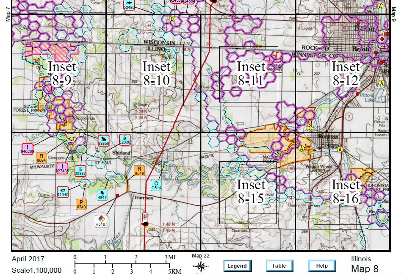Image resolution: width=404 pixels, height=274 pixels.
Task: Go to adjacent Map 7 link
Action: pos(8,14)
